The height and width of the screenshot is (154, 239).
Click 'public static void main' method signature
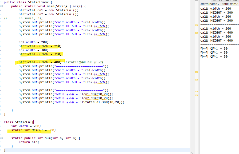(x=49, y=6)
